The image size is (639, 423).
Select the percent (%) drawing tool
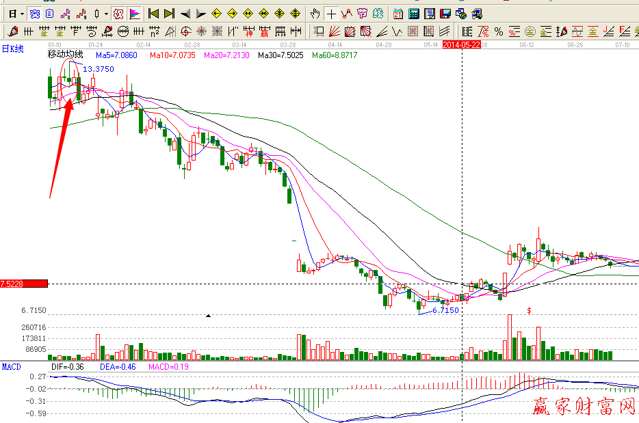499,31
